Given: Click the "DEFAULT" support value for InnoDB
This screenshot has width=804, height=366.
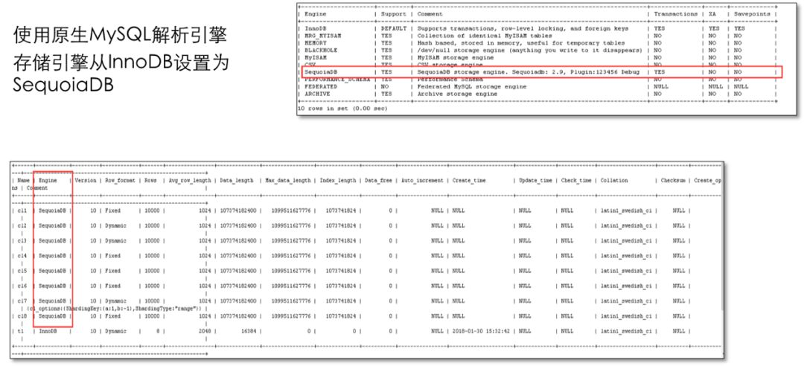Looking at the screenshot, I should tap(393, 29).
